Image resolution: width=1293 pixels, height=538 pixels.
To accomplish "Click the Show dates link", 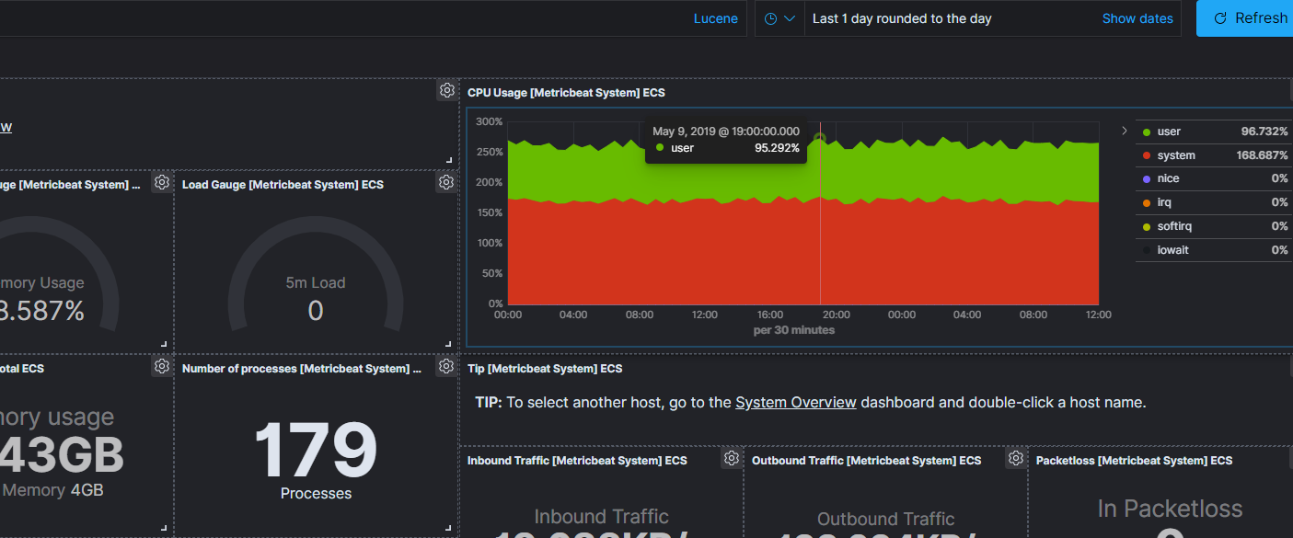I will (x=1137, y=18).
